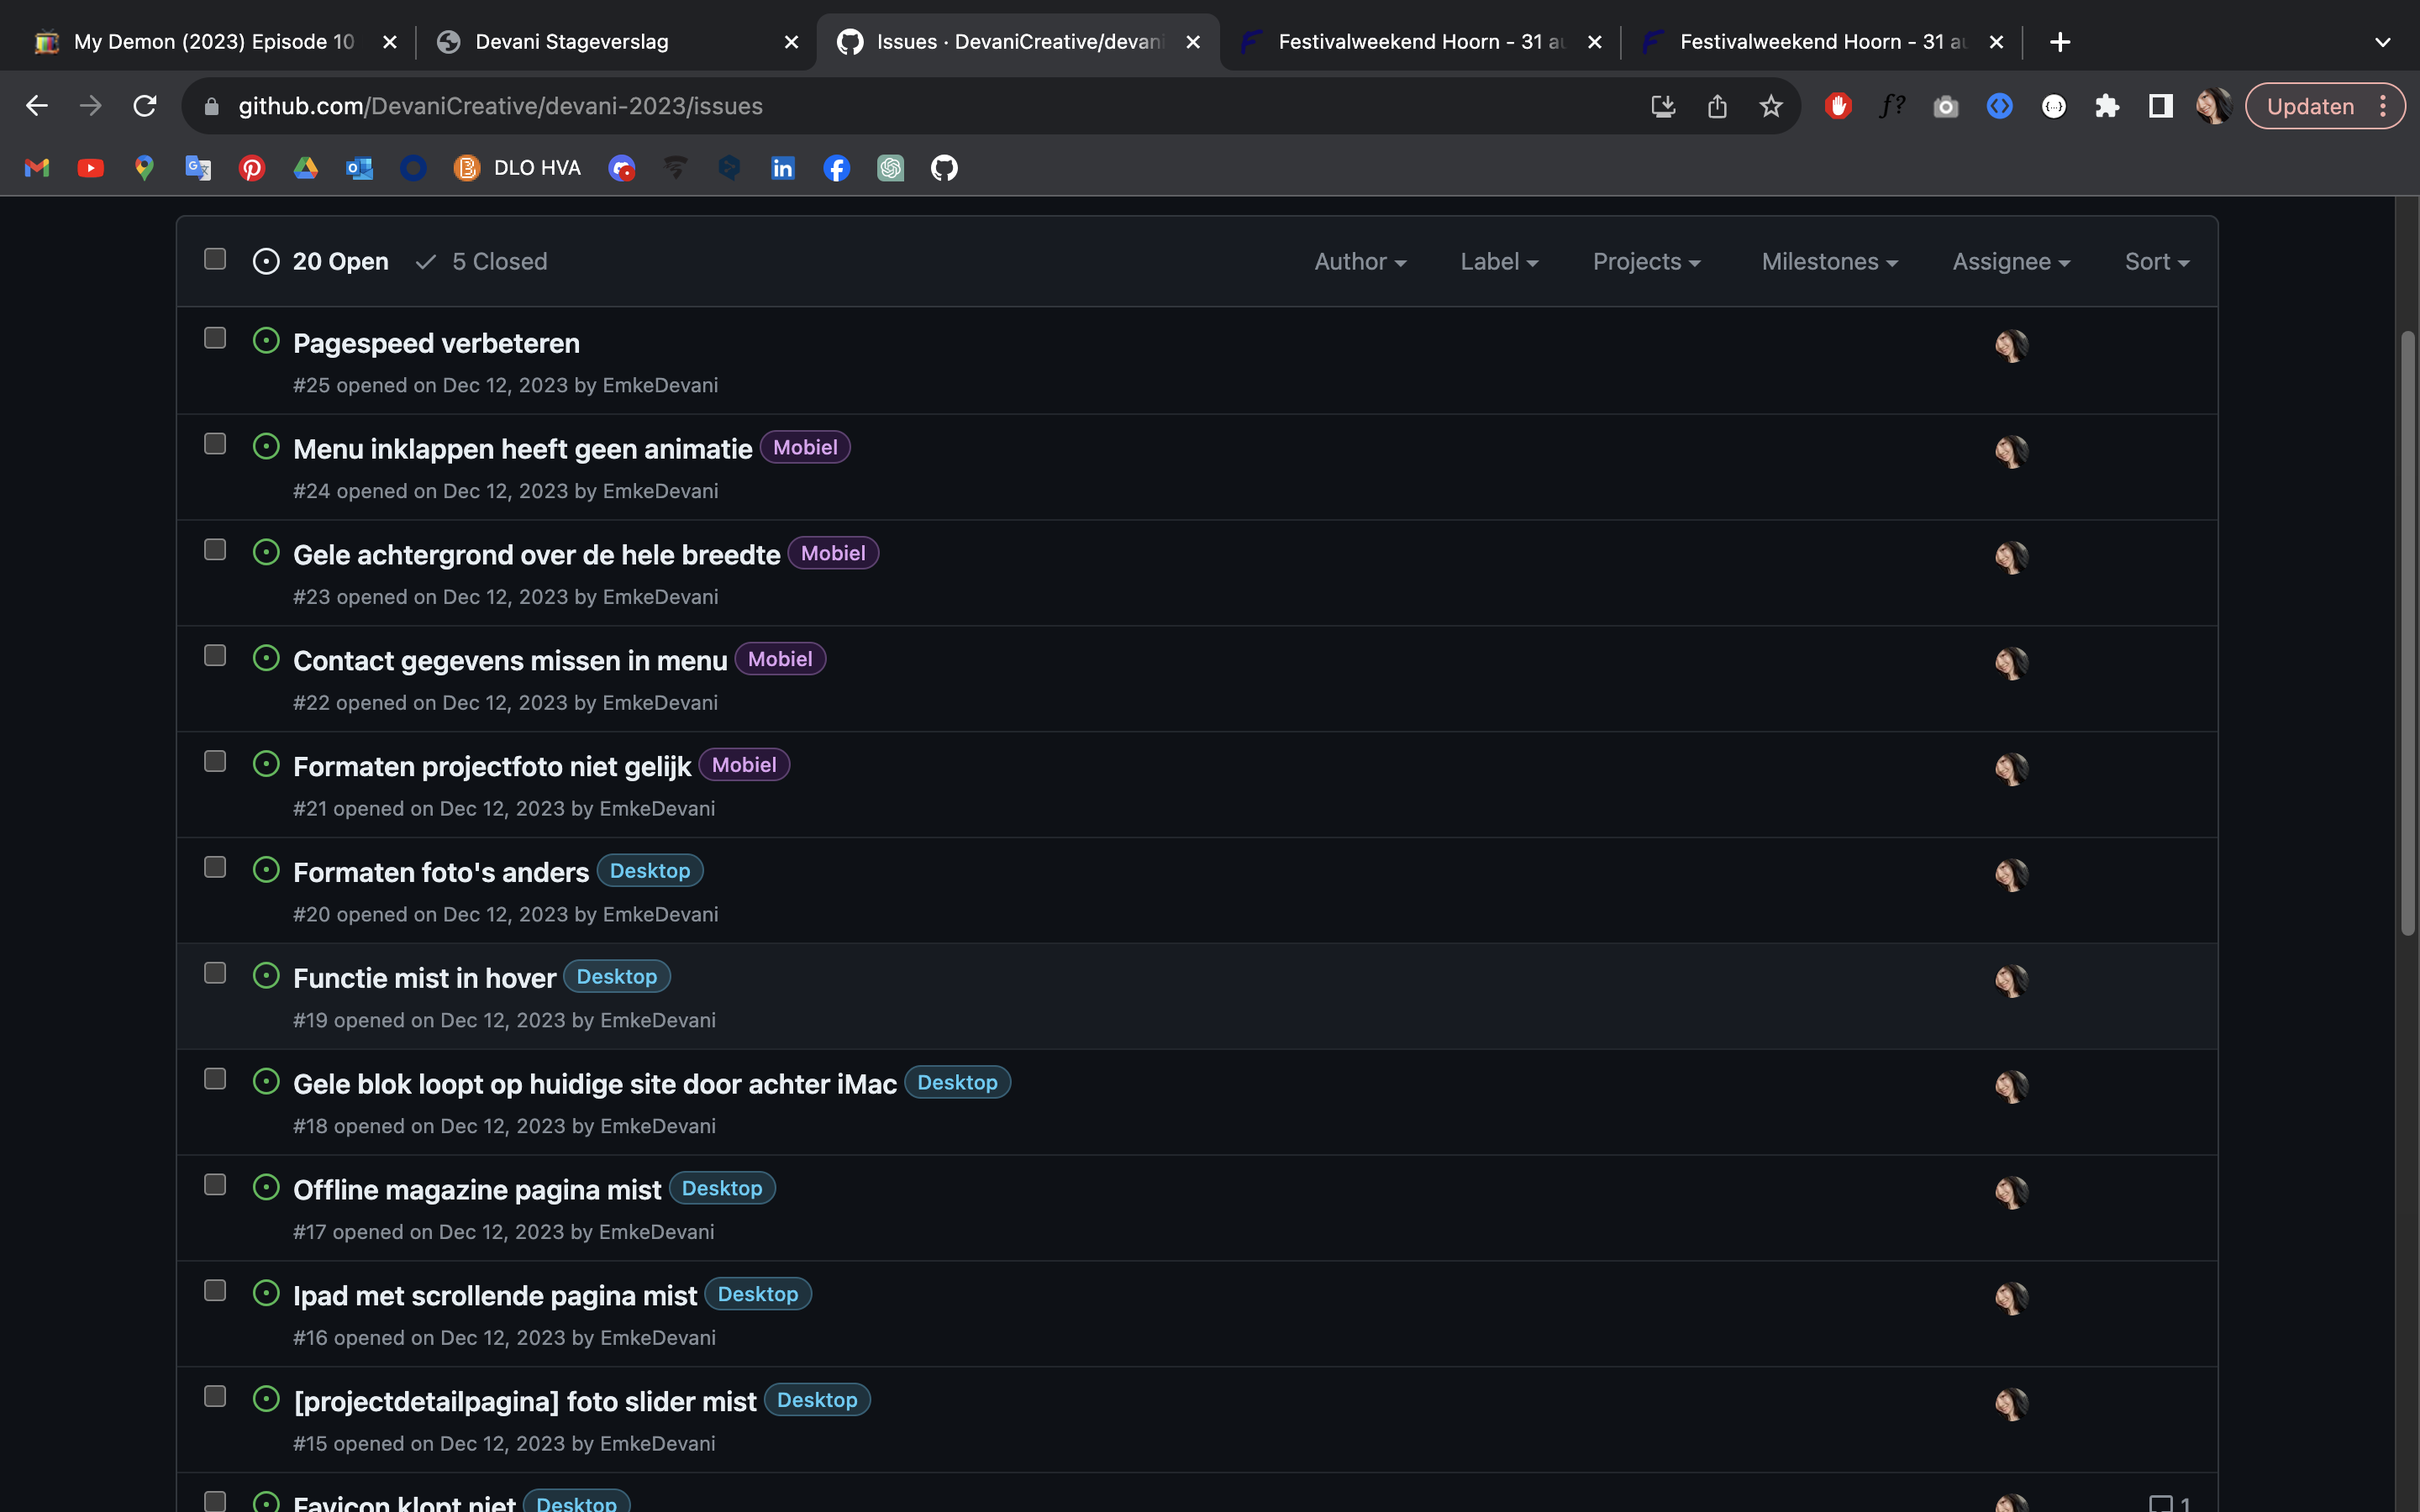Open the Extensions puzzle icon
Viewport: 2420px width, 1512px height.
tap(2107, 106)
